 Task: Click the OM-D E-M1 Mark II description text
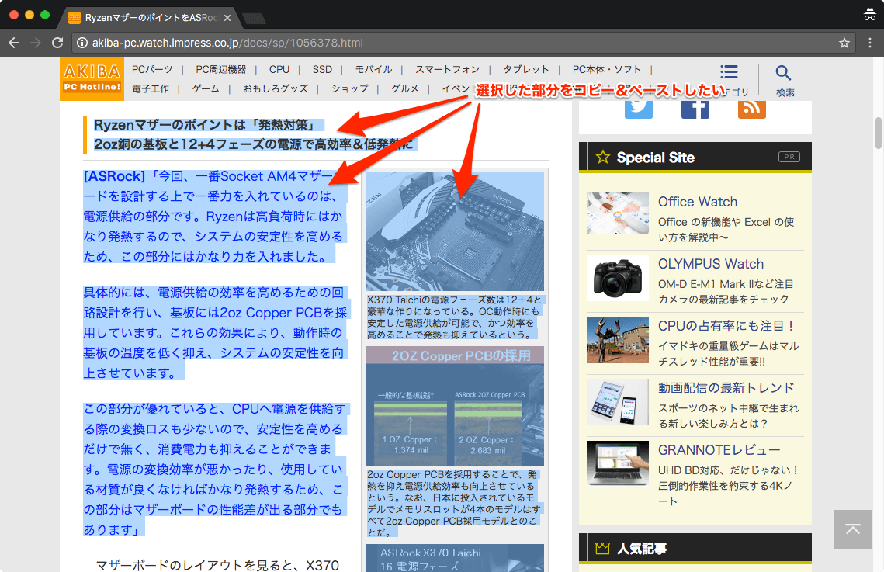click(x=726, y=292)
